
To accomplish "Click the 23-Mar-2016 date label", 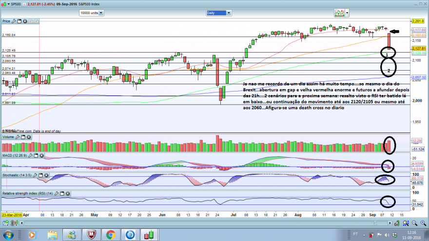I will 12,215.
